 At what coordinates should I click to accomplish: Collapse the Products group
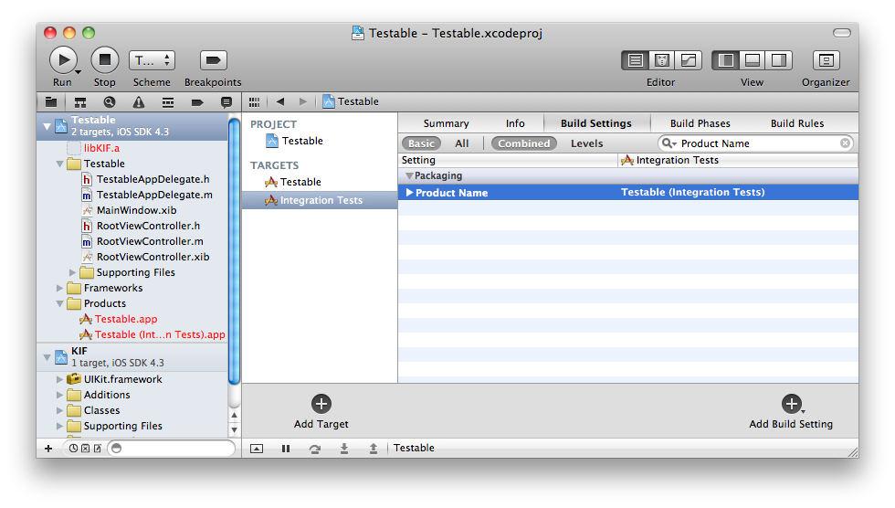60,303
